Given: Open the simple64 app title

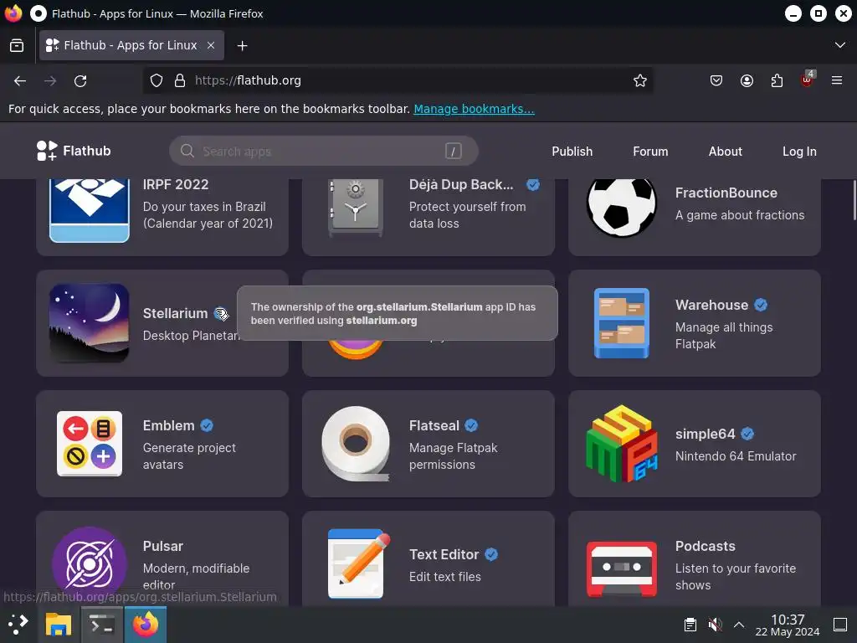Looking at the screenshot, I should (705, 435).
